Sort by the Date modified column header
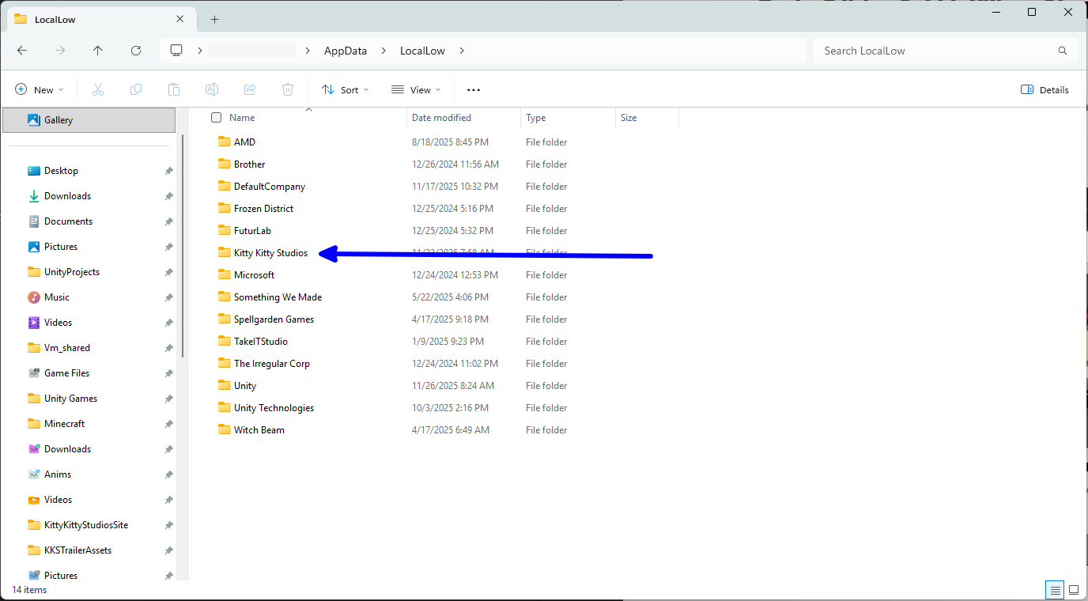This screenshot has height=601, width=1088. (x=441, y=118)
